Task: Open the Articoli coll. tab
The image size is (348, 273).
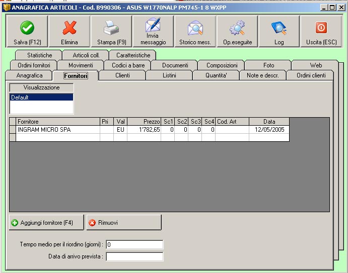Action: pos(86,55)
